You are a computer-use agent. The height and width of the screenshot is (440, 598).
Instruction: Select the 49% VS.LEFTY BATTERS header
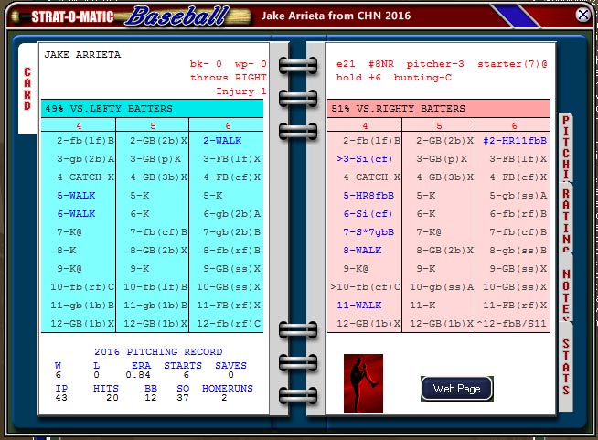click(x=153, y=109)
